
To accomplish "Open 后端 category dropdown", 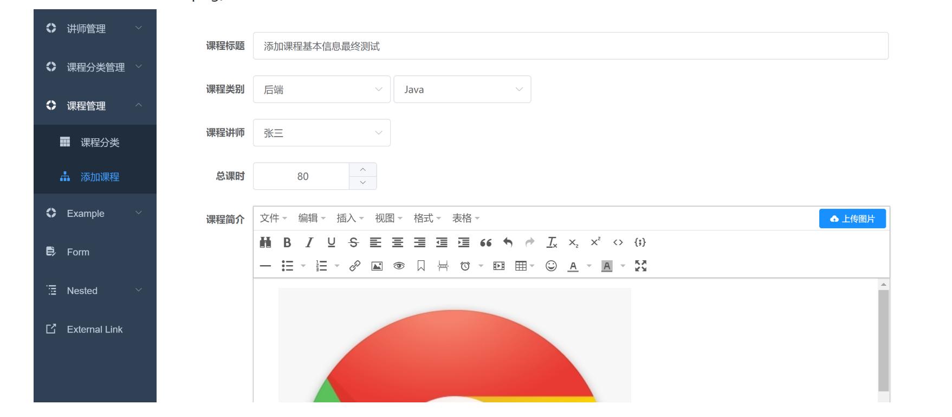I will [x=322, y=89].
